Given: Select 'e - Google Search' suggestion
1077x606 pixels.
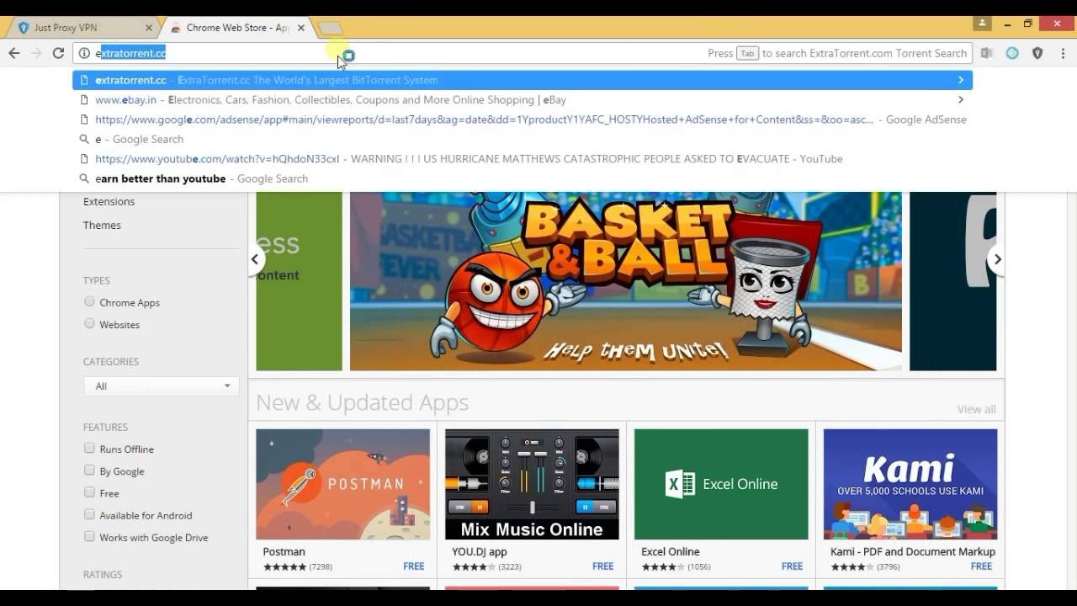Looking at the screenshot, I should (x=522, y=139).
